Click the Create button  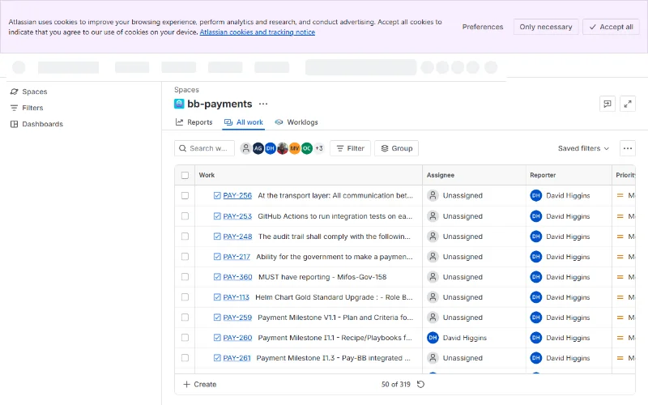tap(200, 384)
